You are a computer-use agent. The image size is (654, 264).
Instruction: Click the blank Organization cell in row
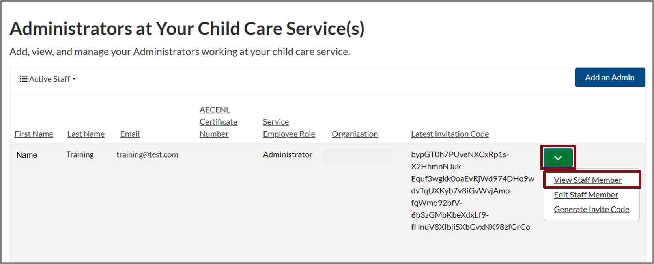(x=357, y=156)
